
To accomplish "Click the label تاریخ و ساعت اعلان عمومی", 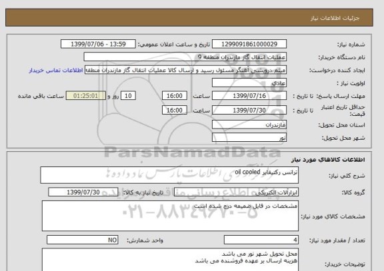I will [x=174, y=45].
